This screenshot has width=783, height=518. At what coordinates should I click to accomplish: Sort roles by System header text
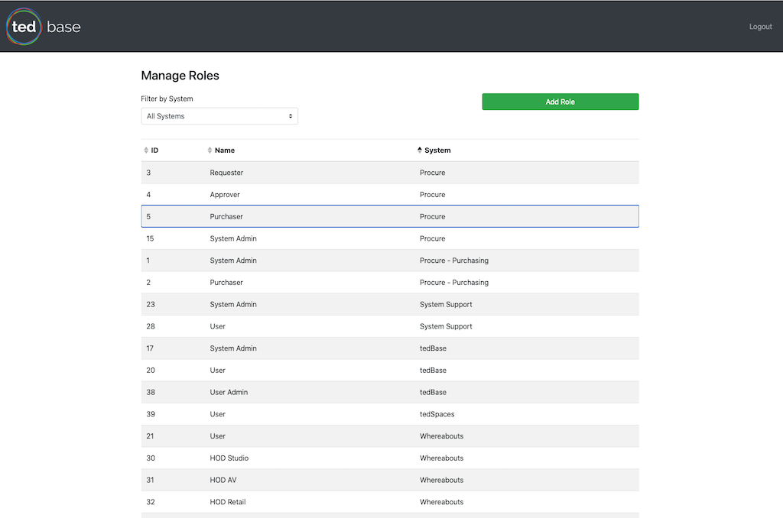coord(437,151)
